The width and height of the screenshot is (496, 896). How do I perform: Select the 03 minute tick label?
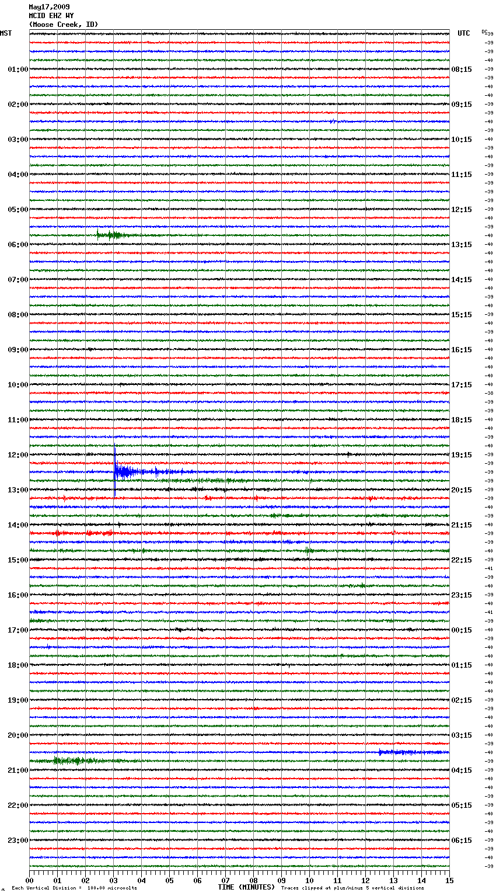114,880
